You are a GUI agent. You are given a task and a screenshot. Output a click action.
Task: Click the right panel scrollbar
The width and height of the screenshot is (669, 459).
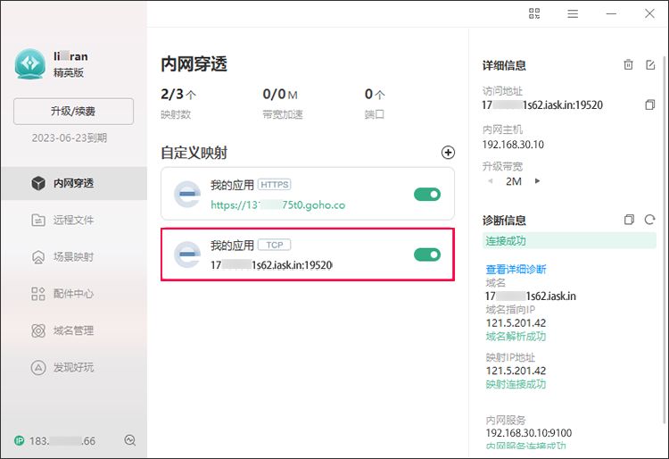(x=665, y=239)
